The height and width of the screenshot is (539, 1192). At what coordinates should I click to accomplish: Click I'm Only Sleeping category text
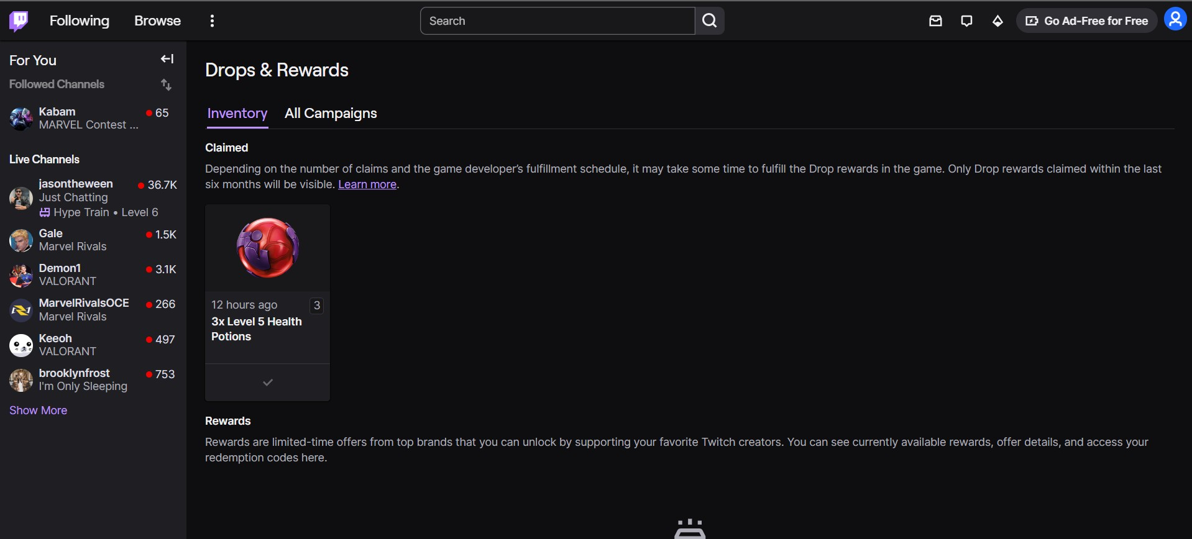[x=83, y=386]
